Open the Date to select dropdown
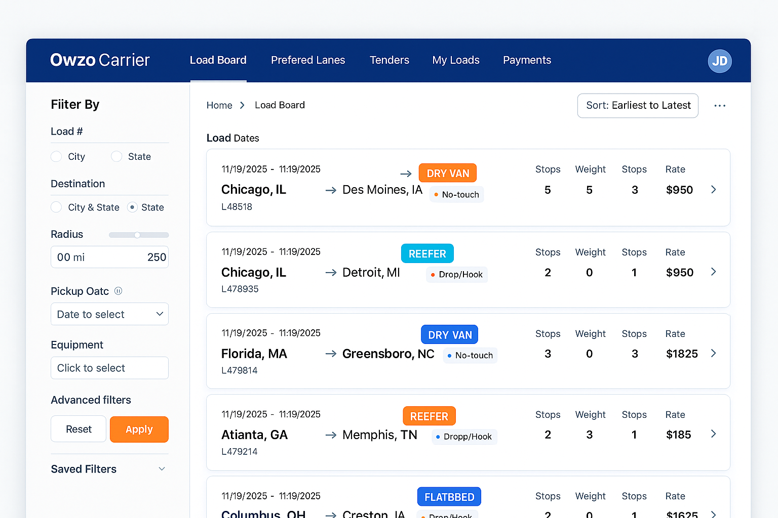 [109, 314]
